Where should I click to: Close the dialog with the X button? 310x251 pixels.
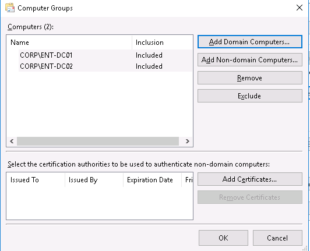300,8
